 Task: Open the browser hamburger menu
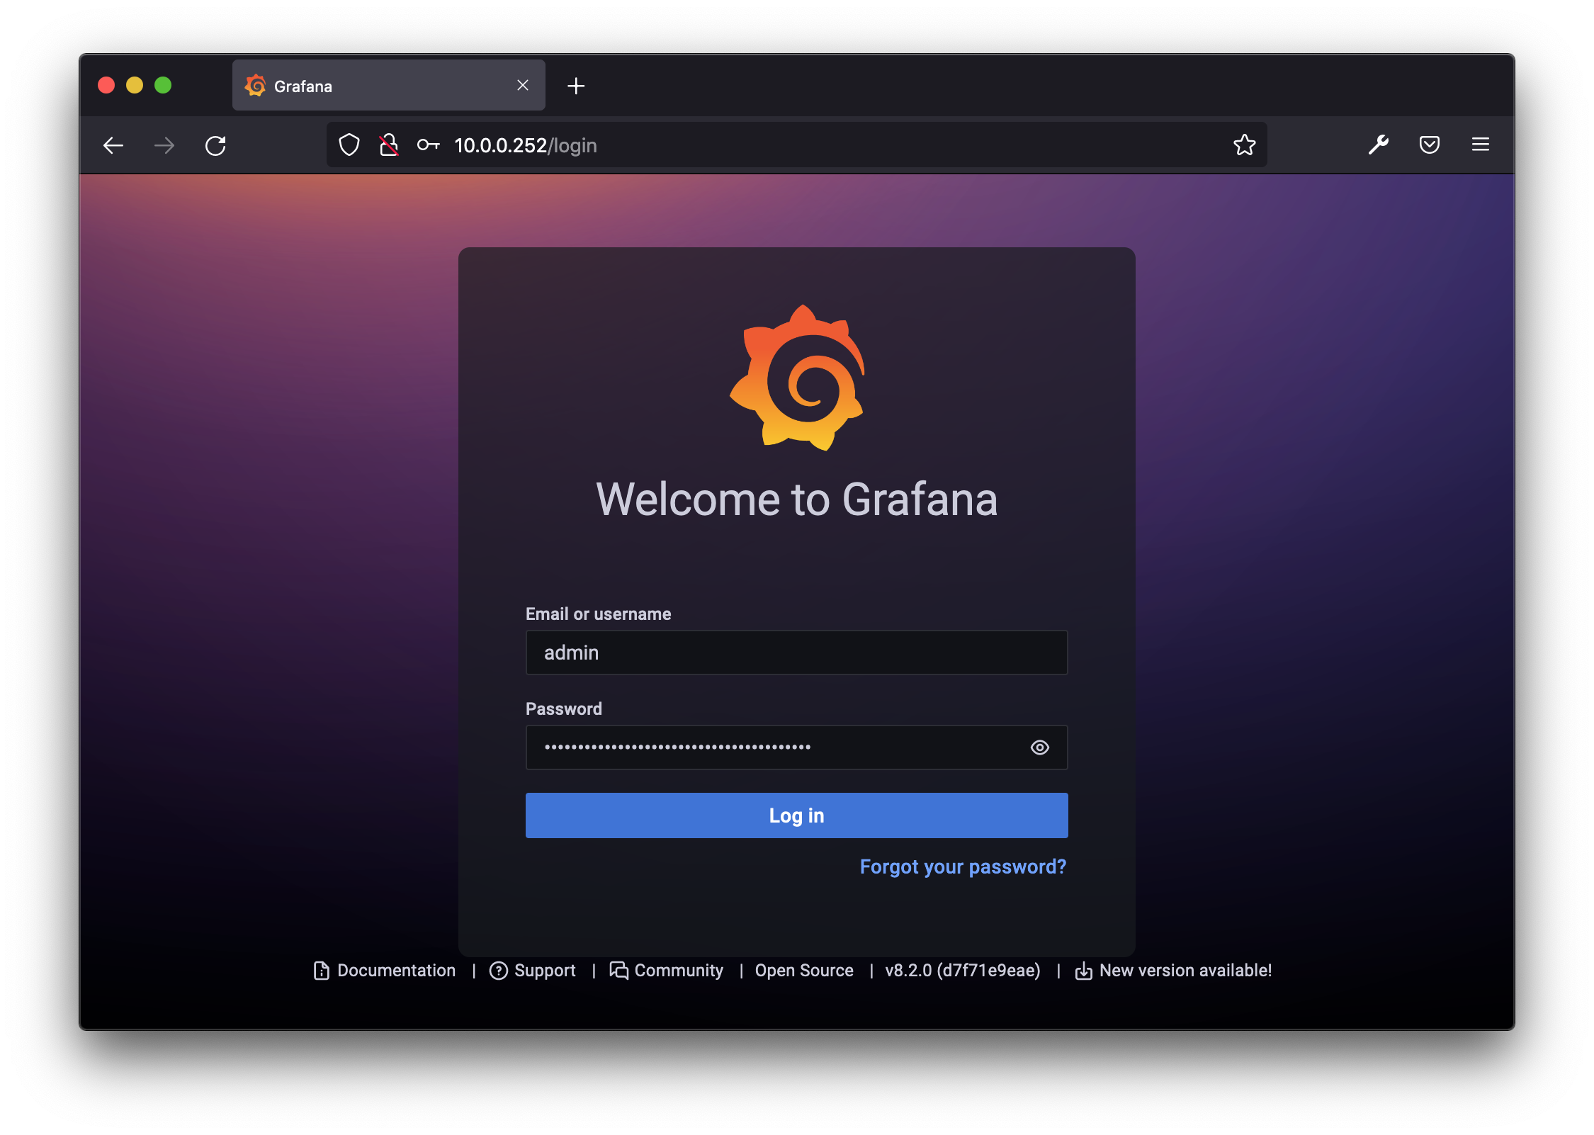tap(1480, 145)
